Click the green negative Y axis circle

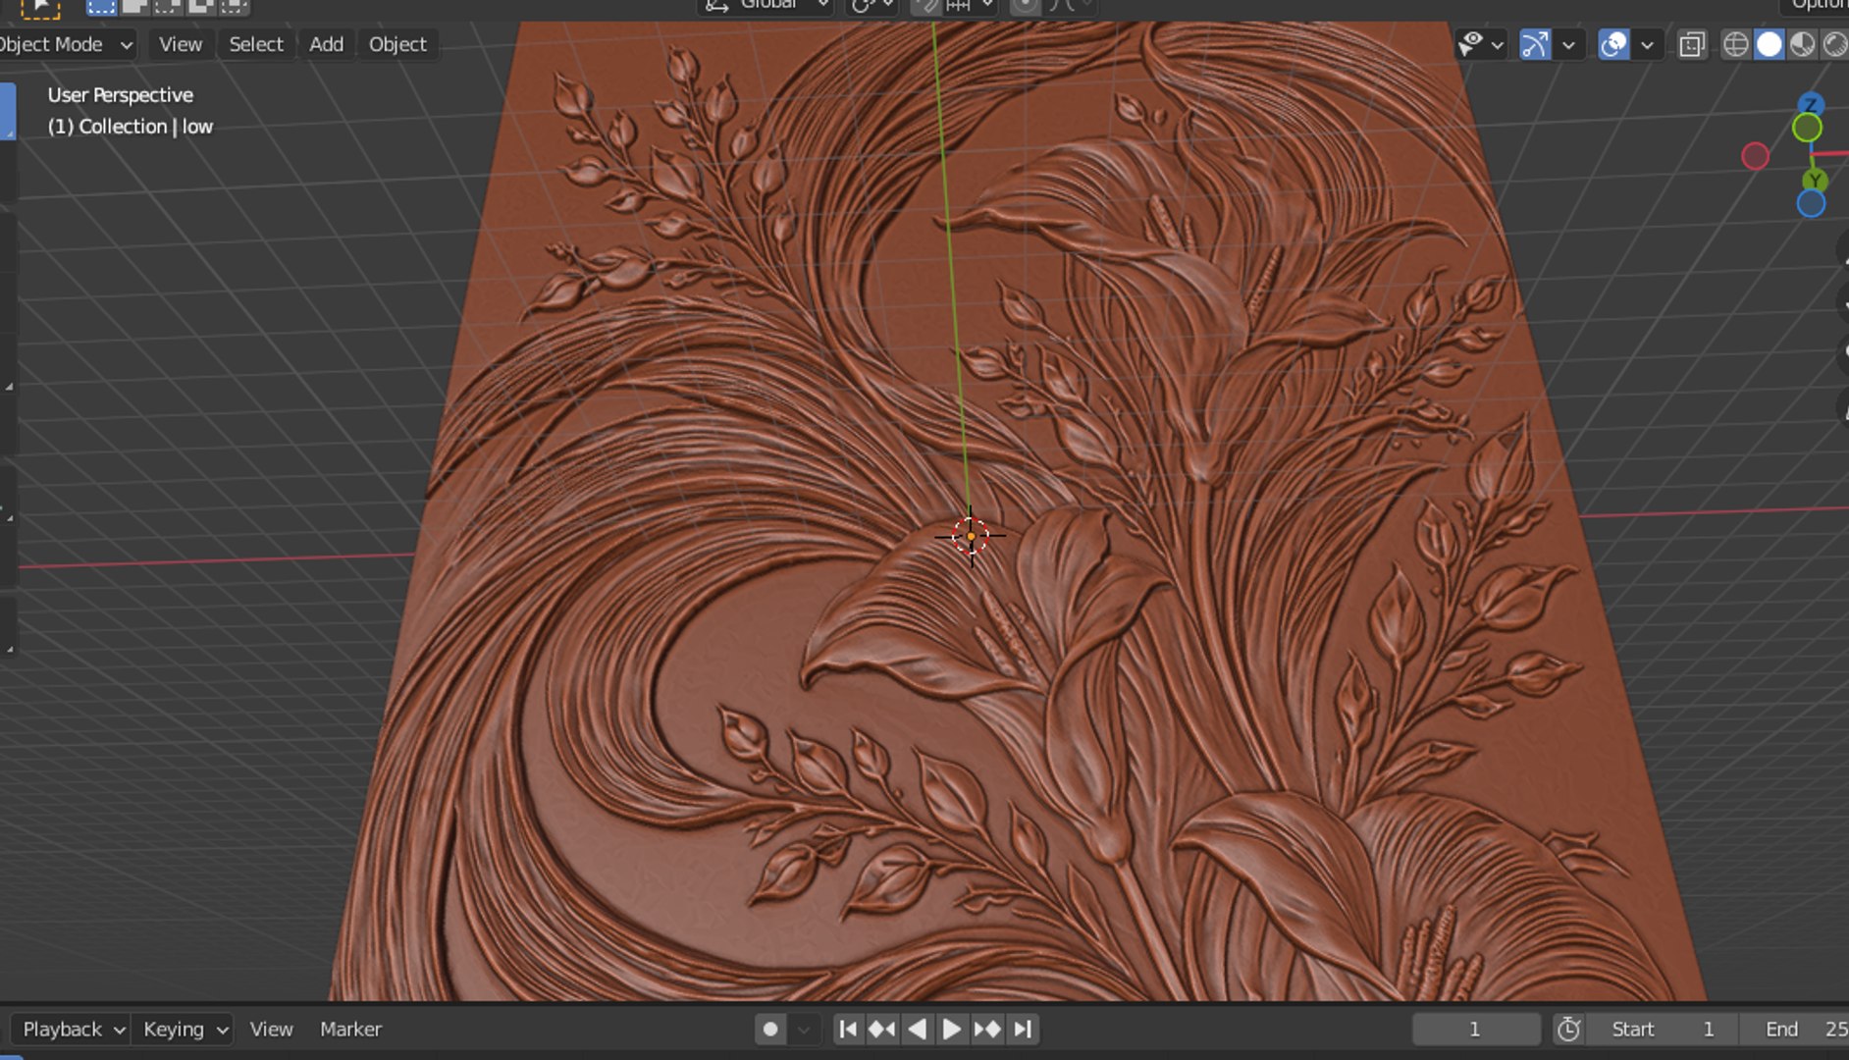coord(1807,128)
